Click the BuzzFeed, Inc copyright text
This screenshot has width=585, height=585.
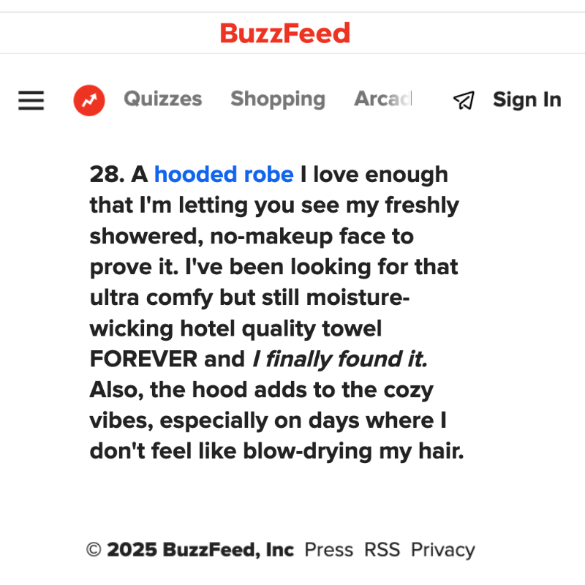coord(228,550)
